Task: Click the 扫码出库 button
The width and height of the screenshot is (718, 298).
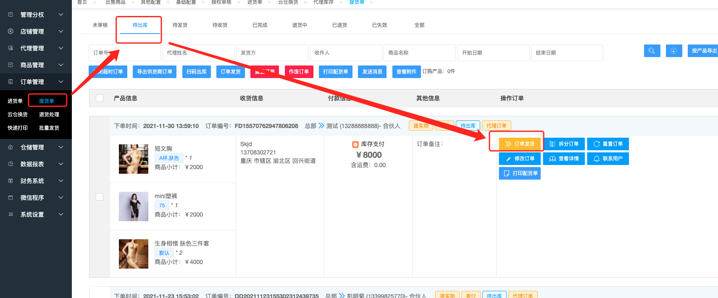Action: pos(197,72)
